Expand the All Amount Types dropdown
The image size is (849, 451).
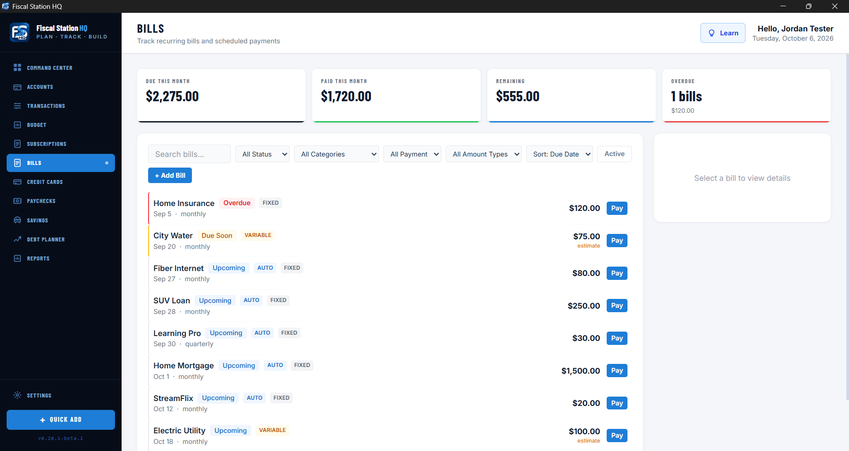pos(484,154)
